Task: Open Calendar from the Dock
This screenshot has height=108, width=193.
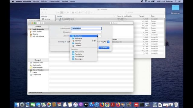Action: pos(59,105)
